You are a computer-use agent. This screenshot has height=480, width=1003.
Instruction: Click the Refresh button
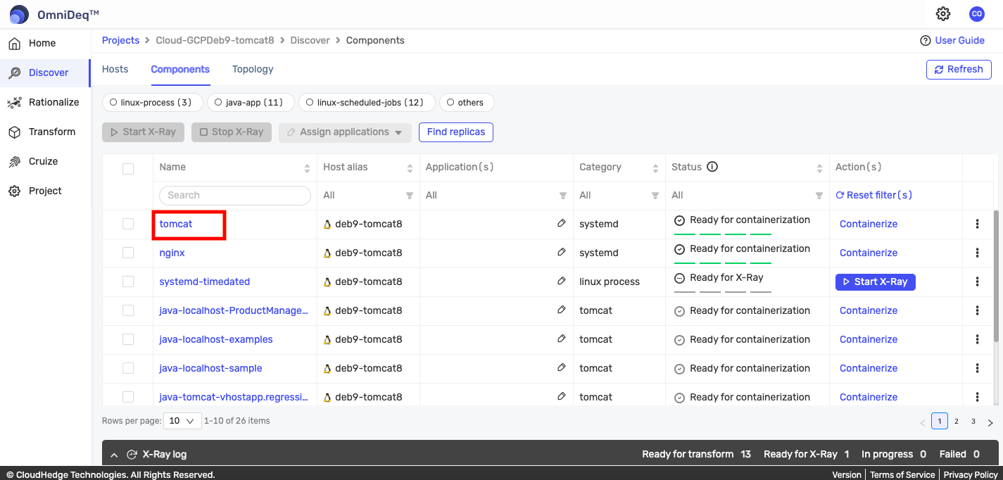959,70
